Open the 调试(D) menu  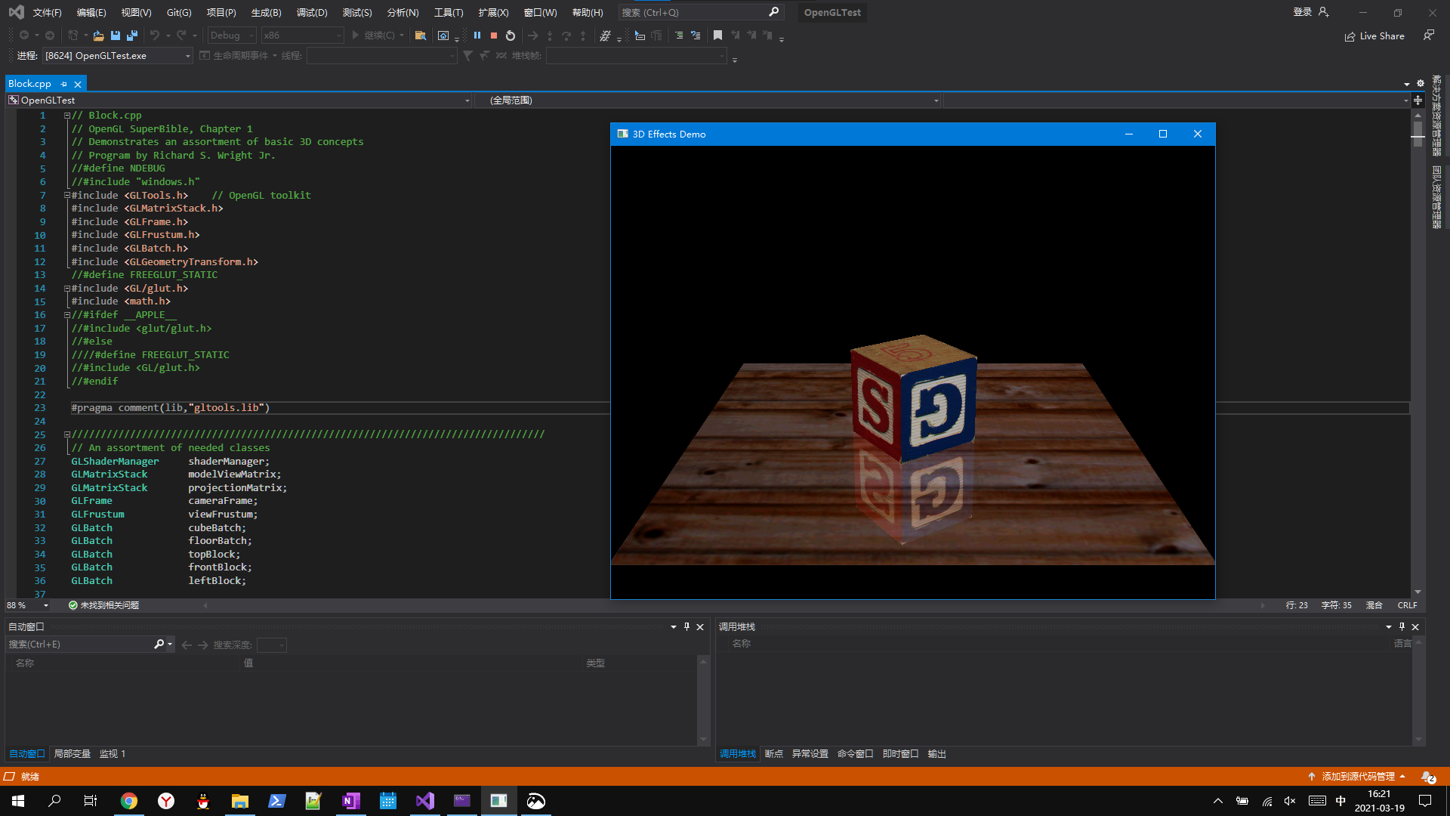pyautogui.click(x=313, y=12)
